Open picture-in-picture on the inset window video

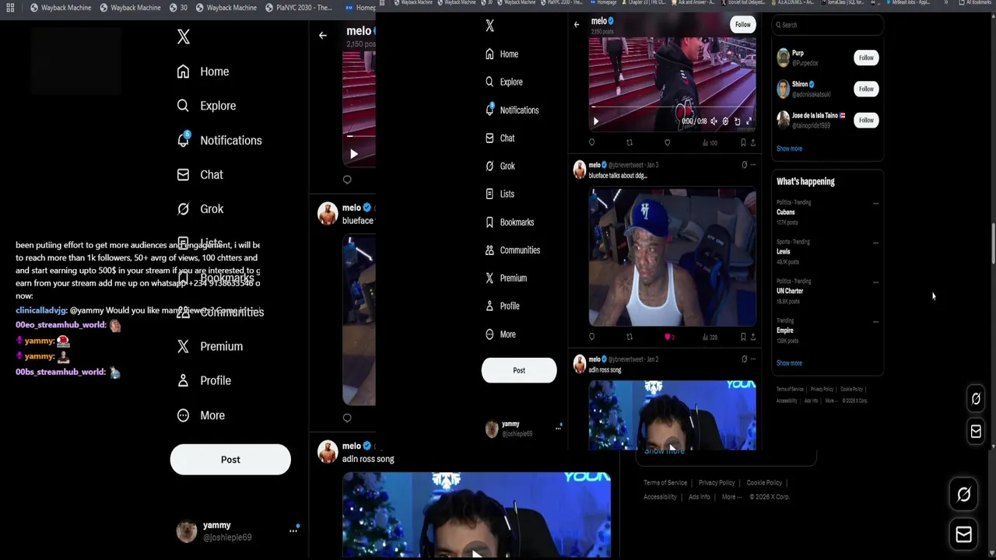737,121
